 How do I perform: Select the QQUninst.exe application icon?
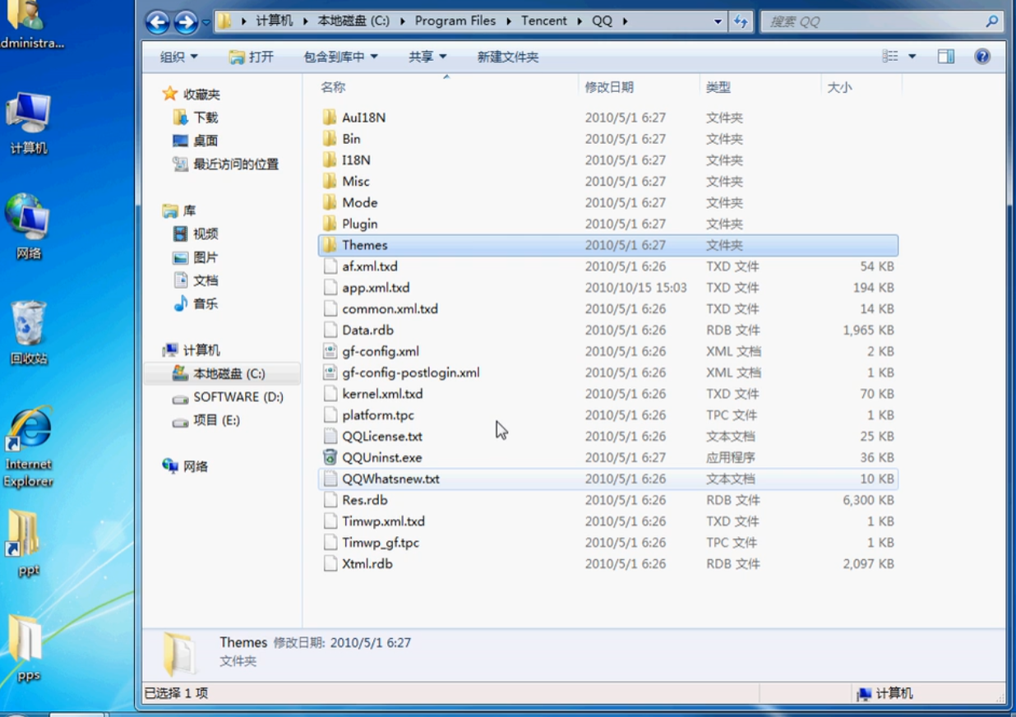[x=330, y=457]
